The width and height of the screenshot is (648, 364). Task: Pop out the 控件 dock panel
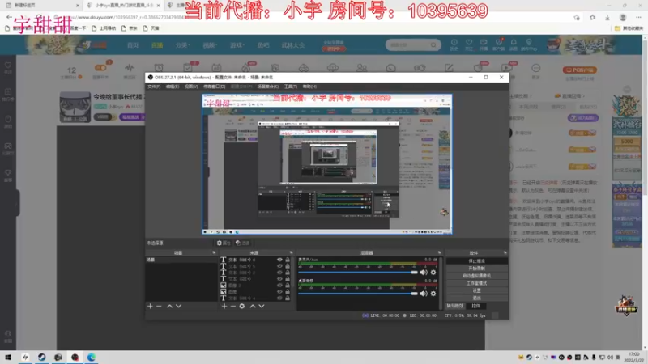(505, 252)
